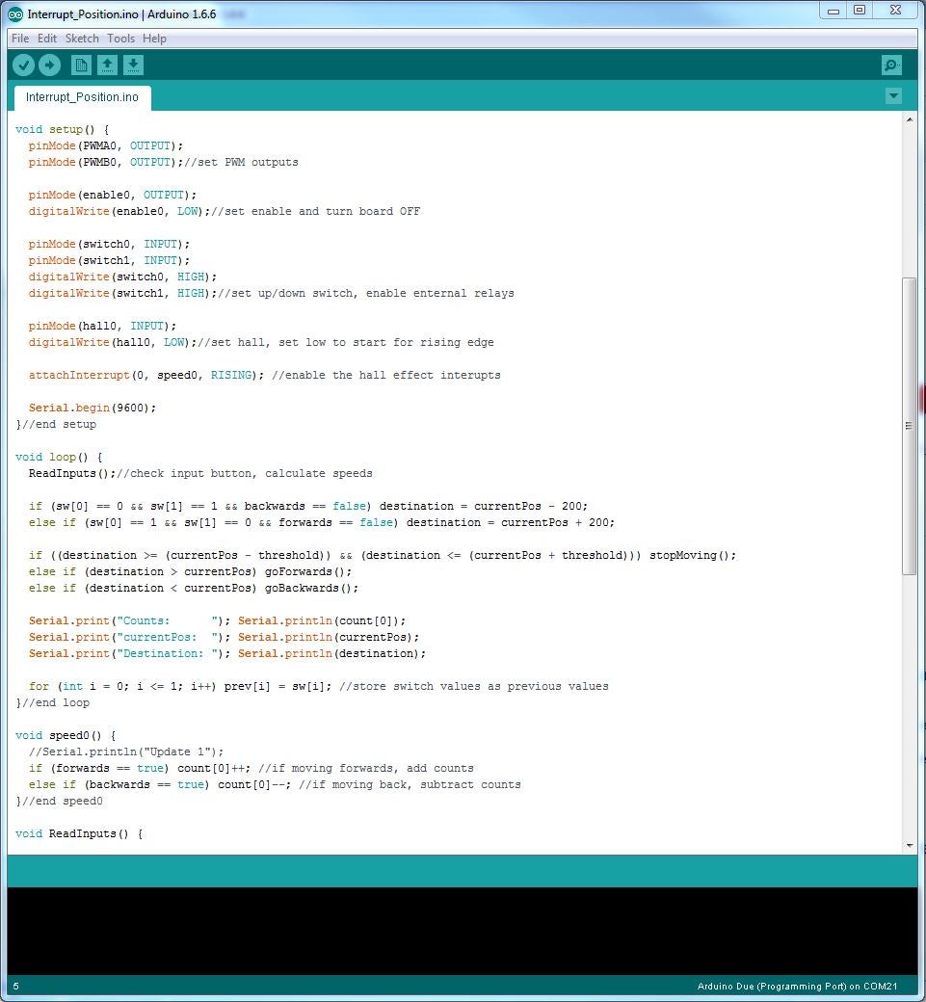Click the attachInterrupt(0, speed0, RISING) line
926x1002 pixels.
click(265, 375)
